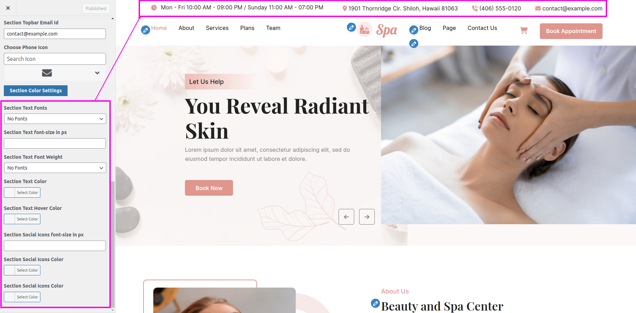Click the scroll-up arrow in the sidebar

[x=113, y=18]
